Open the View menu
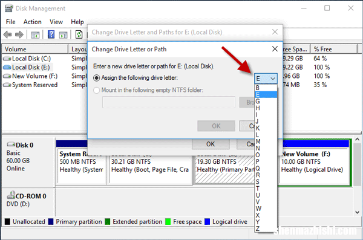 tap(56, 22)
